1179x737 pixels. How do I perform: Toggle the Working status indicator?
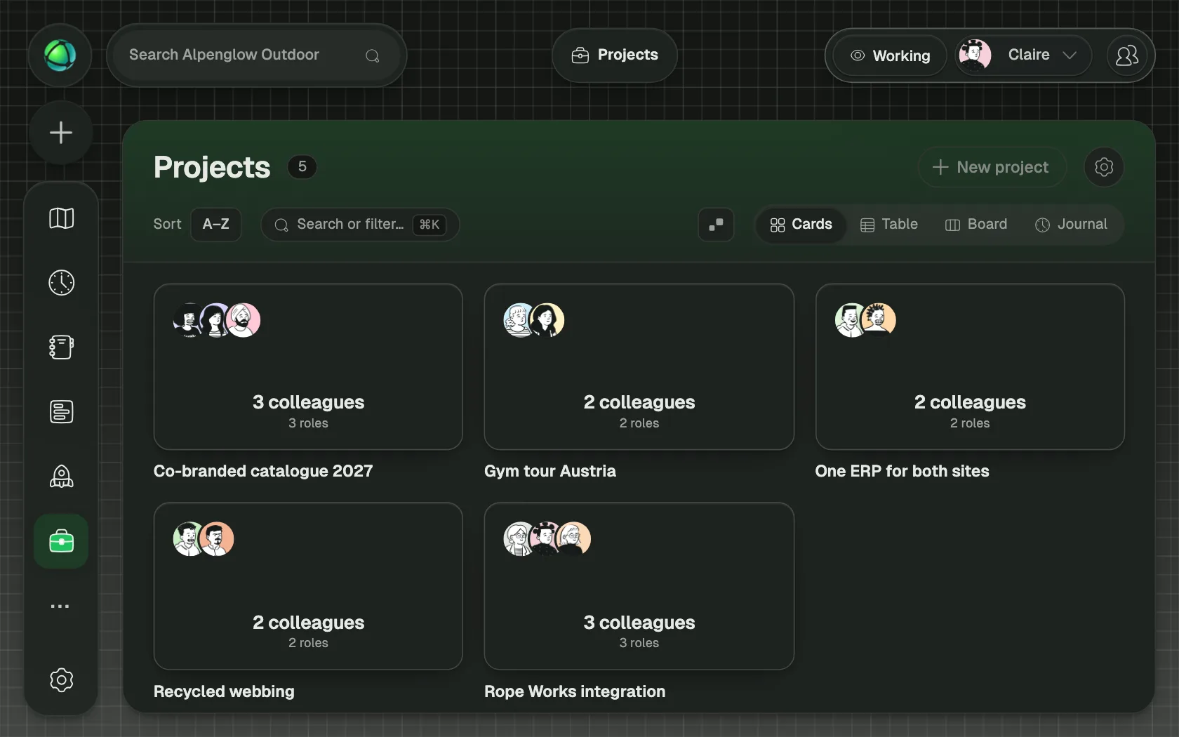point(891,55)
